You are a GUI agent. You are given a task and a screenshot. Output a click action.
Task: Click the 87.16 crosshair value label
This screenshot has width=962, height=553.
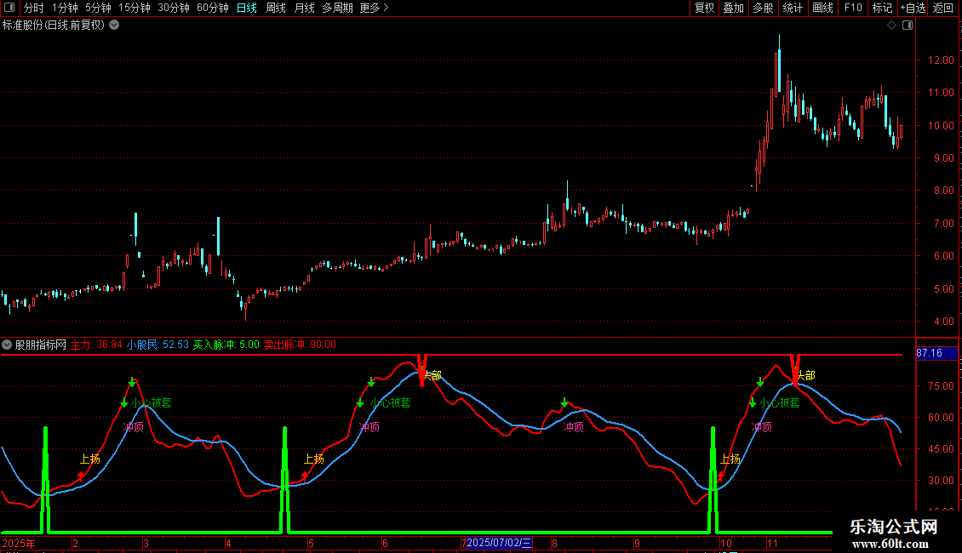pyautogui.click(x=936, y=353)
